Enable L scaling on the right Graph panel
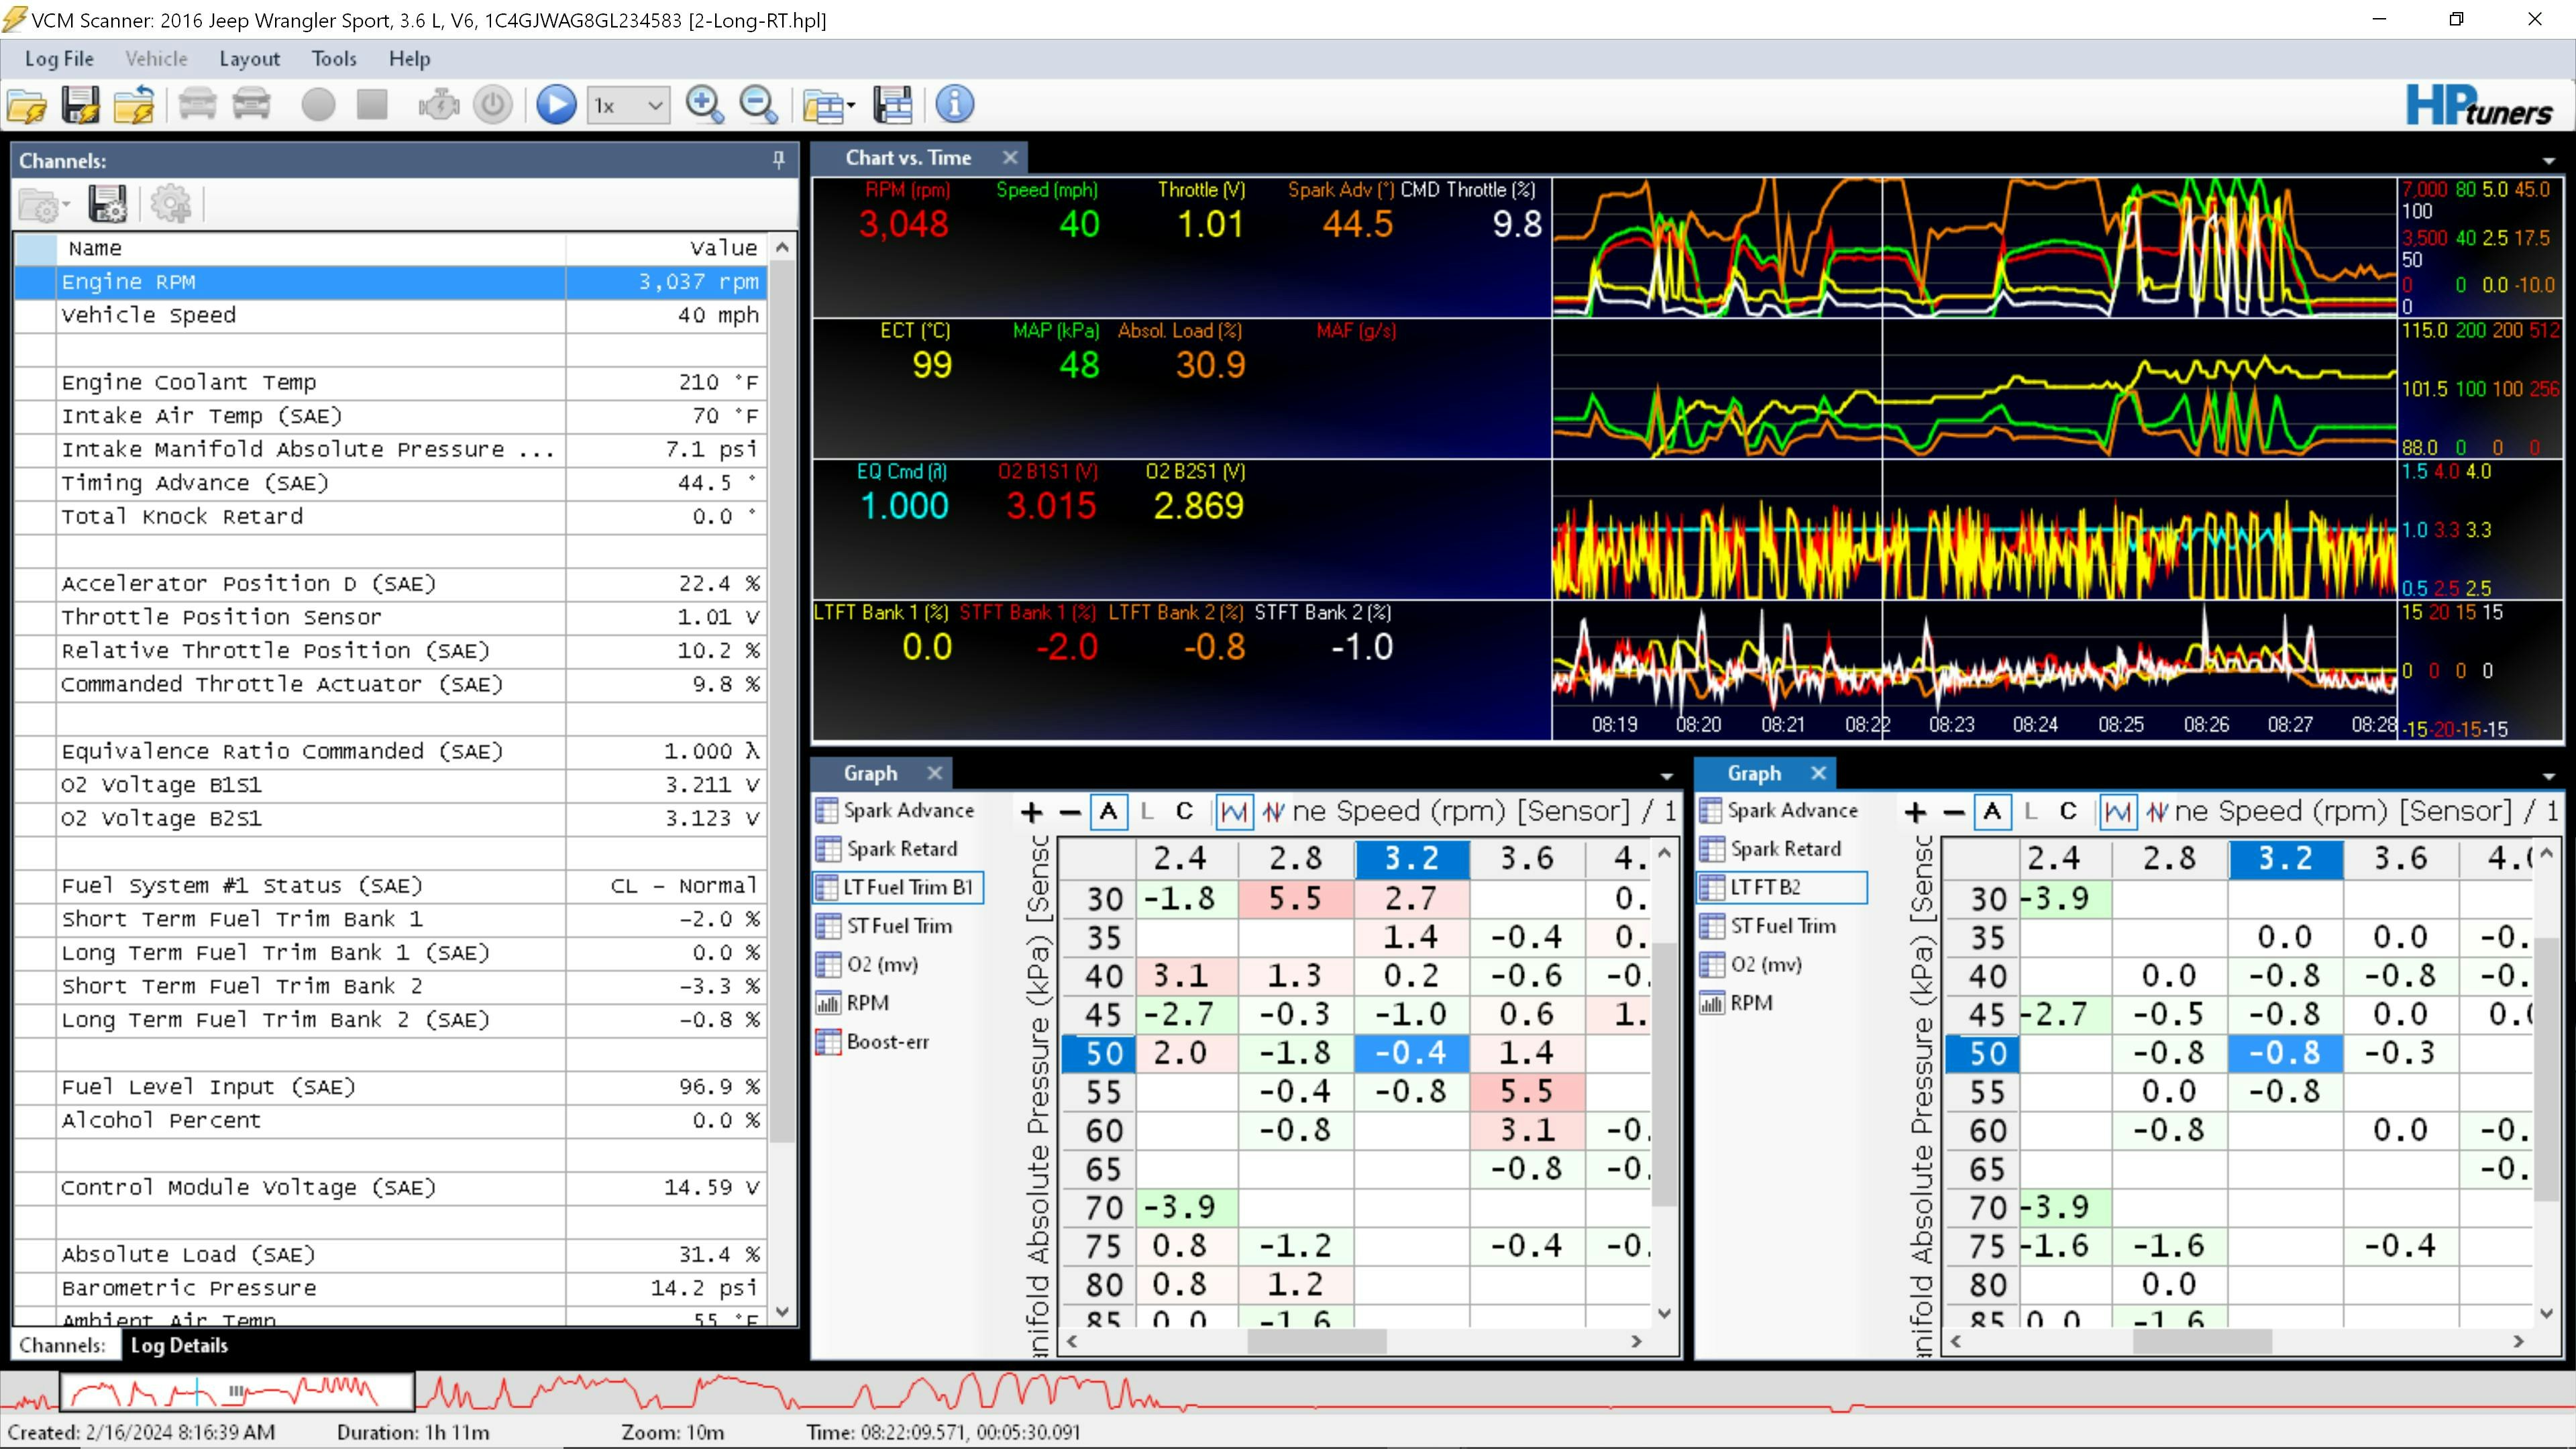The width and height of the screenshot is (2576, 1449). point(2030,812)
